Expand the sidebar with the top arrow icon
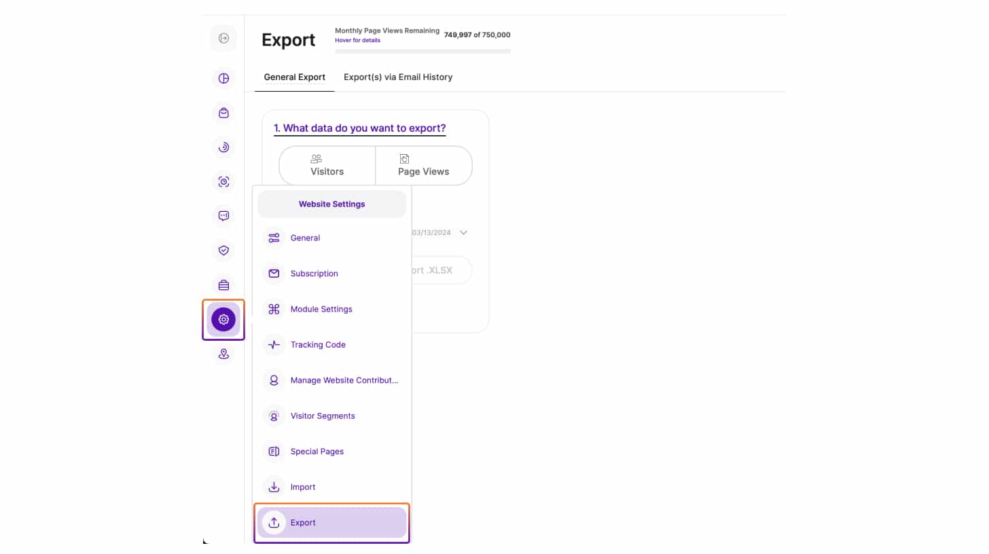Viewport: 989px width, 554px height. click(x=223, y=38)
